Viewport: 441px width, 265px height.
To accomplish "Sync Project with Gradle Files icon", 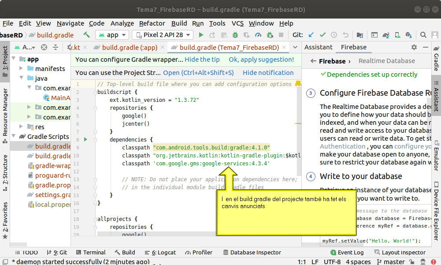I will pos(386,35).
